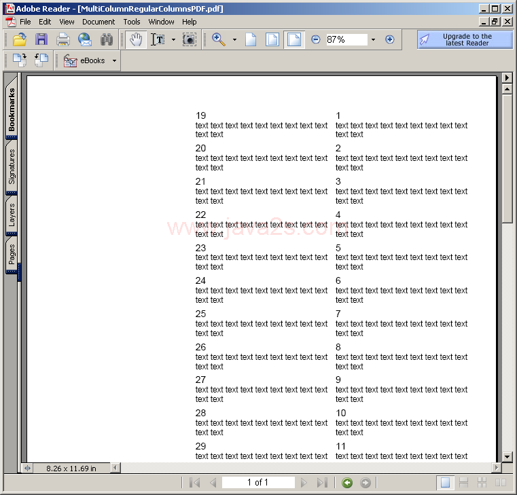Open the Window menu
The width and height of the screenshot is (517, 495).
point(161,22)
